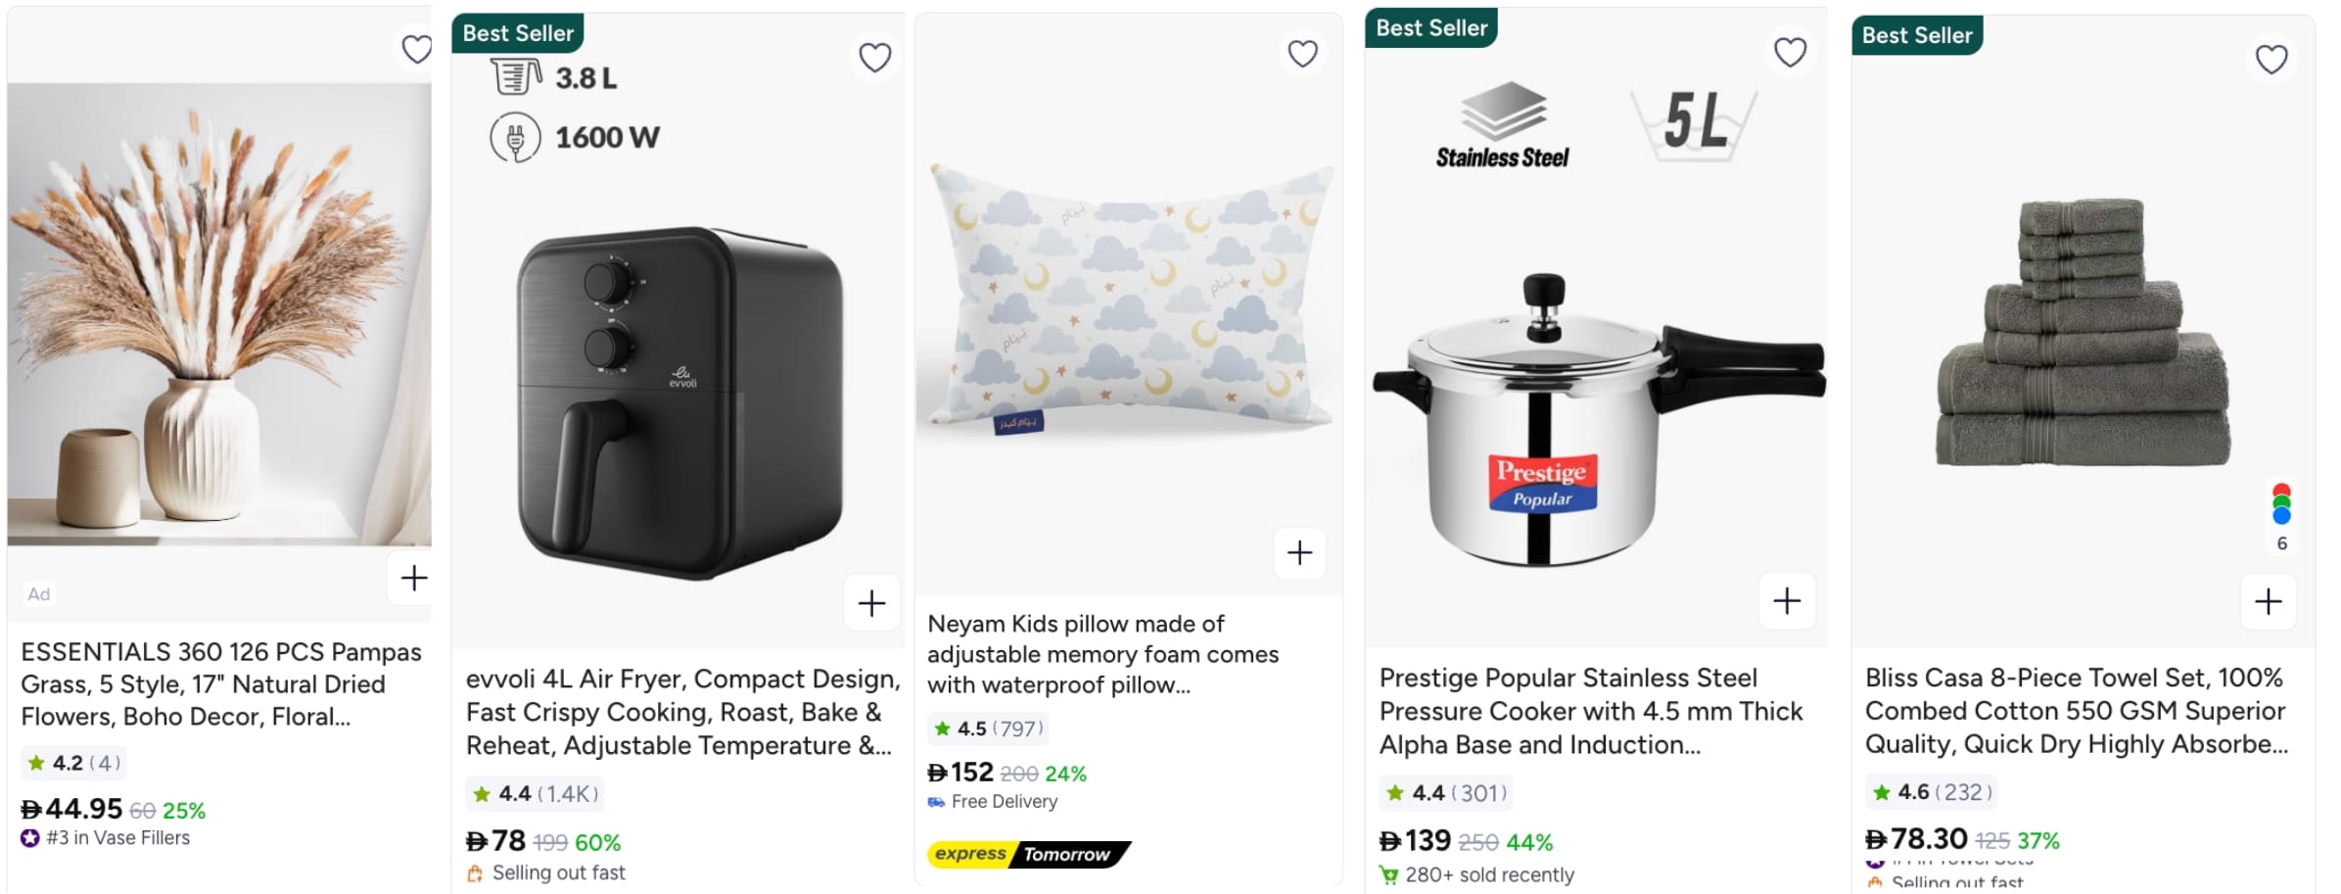
Task: Click the Best Seller badge on Prestige cooker
Action: (1430, 28)
